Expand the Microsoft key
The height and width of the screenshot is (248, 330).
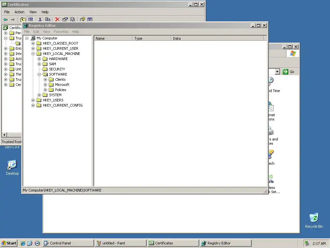[45, 85]
